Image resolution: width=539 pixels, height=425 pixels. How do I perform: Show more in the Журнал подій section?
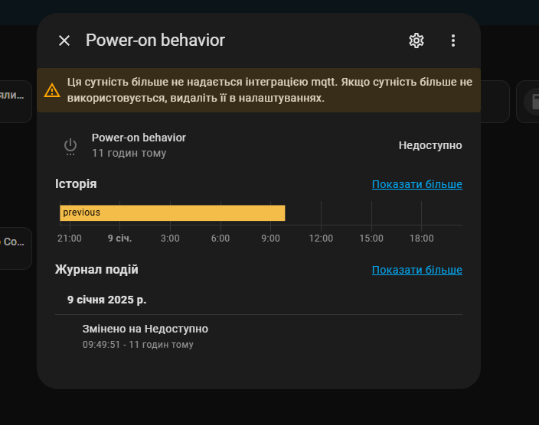pyautogui.click(x=416, y=270)
